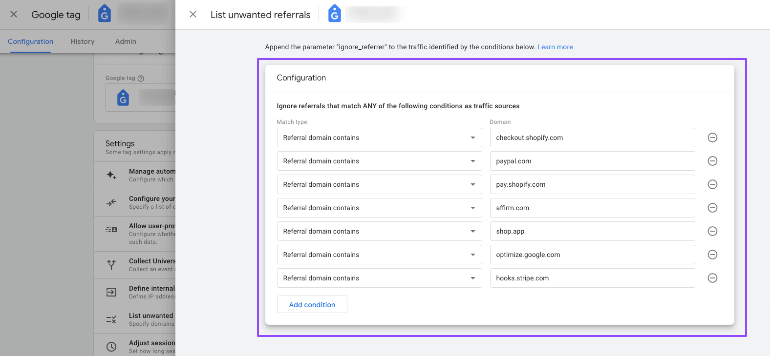Screen dimensions: 770x356
Task: Open match type dropdown for optimize.google.com
Action: (379, 255)
